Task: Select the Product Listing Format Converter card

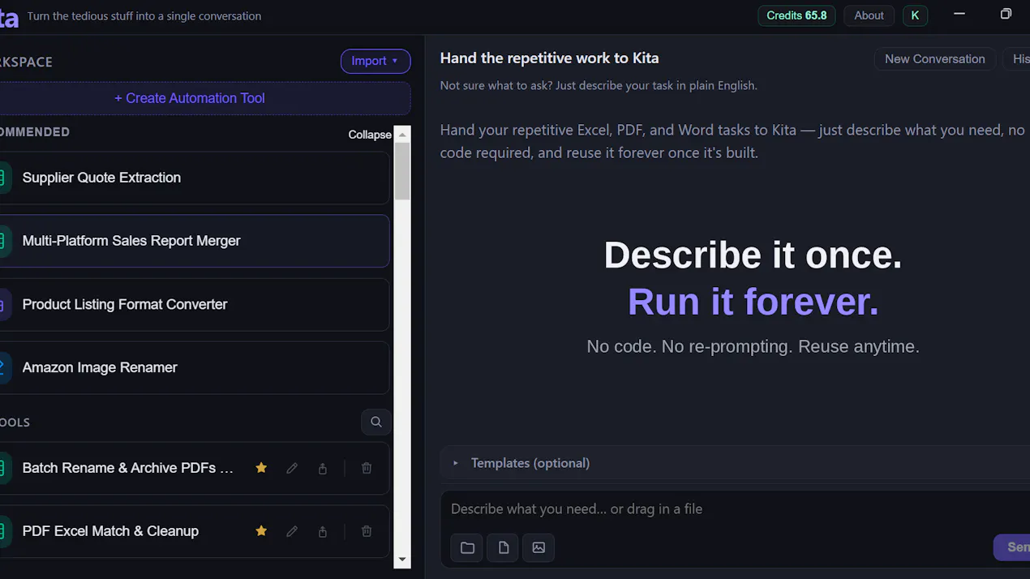Action: (195, 304)
